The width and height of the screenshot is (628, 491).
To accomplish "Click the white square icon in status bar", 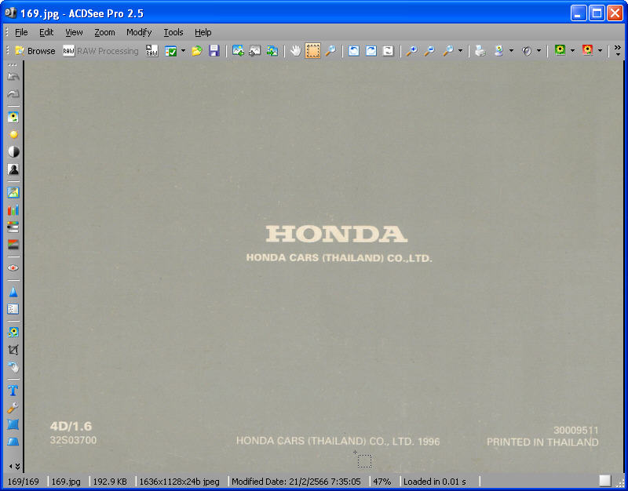I will tap(605, 481).
